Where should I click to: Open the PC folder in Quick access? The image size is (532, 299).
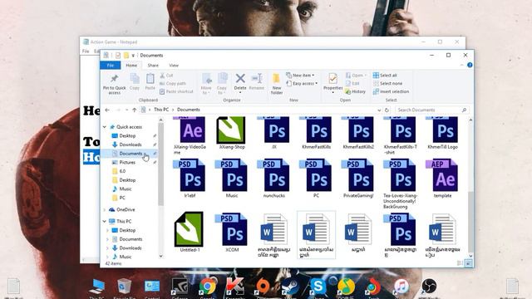[x=122, y=198]
